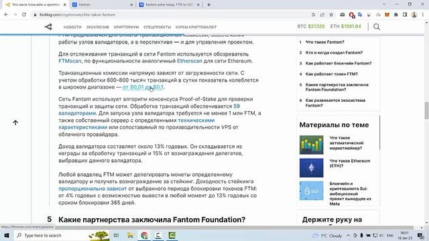This screenshot has height=241, width=429.
Task: Open the Chrome profile avatar
Action: point(414,15)
